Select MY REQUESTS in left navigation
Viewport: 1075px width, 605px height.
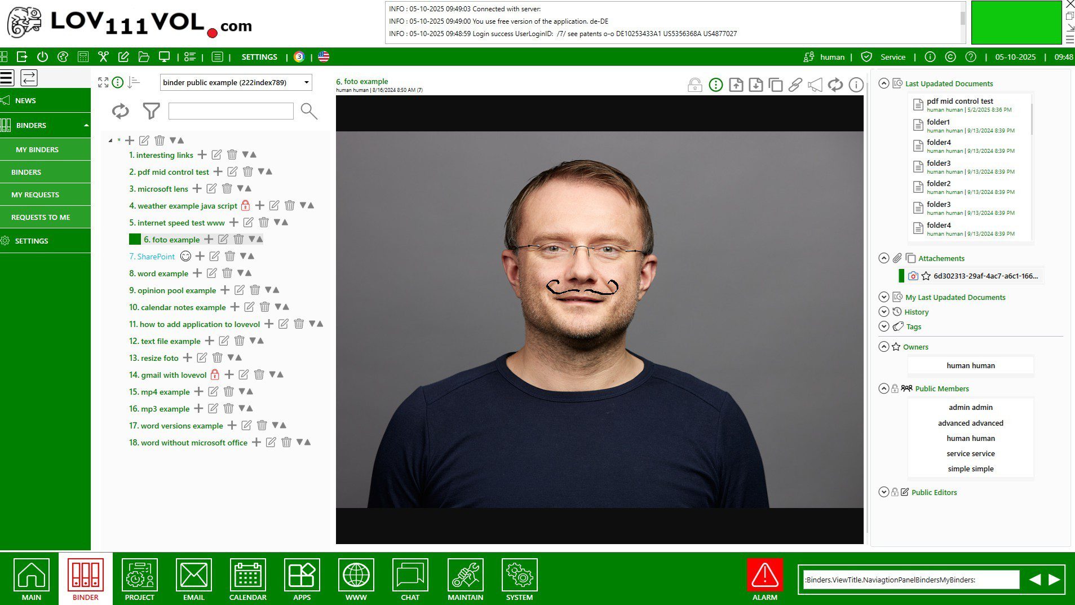35,195
